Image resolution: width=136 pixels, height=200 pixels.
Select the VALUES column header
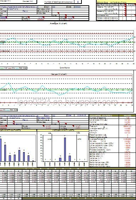(127, 116)
